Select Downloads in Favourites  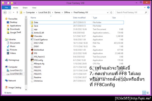(x=15, y=29)
